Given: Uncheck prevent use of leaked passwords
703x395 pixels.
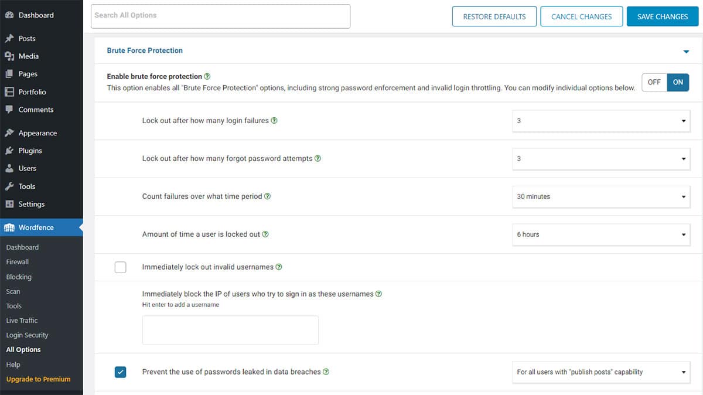Looking at the screenshot, I should (121, 372).
